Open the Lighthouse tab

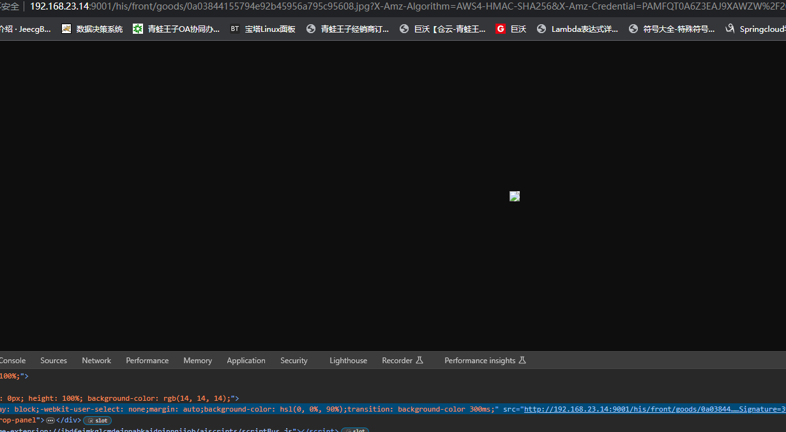(348, 361)
